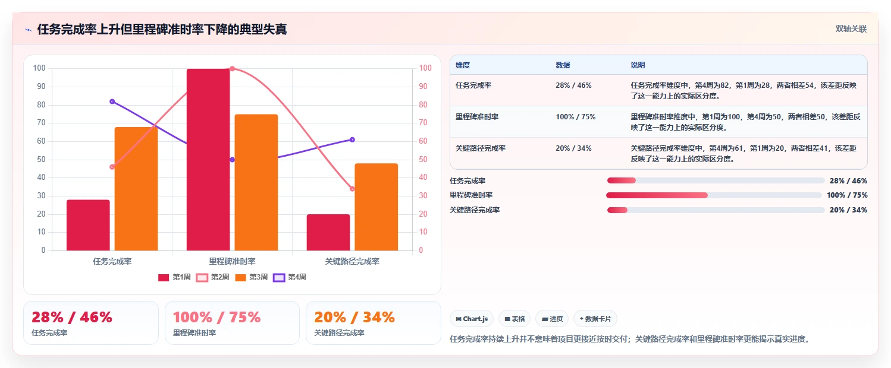Click the lightning icon beside the title
The image size is (891, 368).
coord(28,30)
